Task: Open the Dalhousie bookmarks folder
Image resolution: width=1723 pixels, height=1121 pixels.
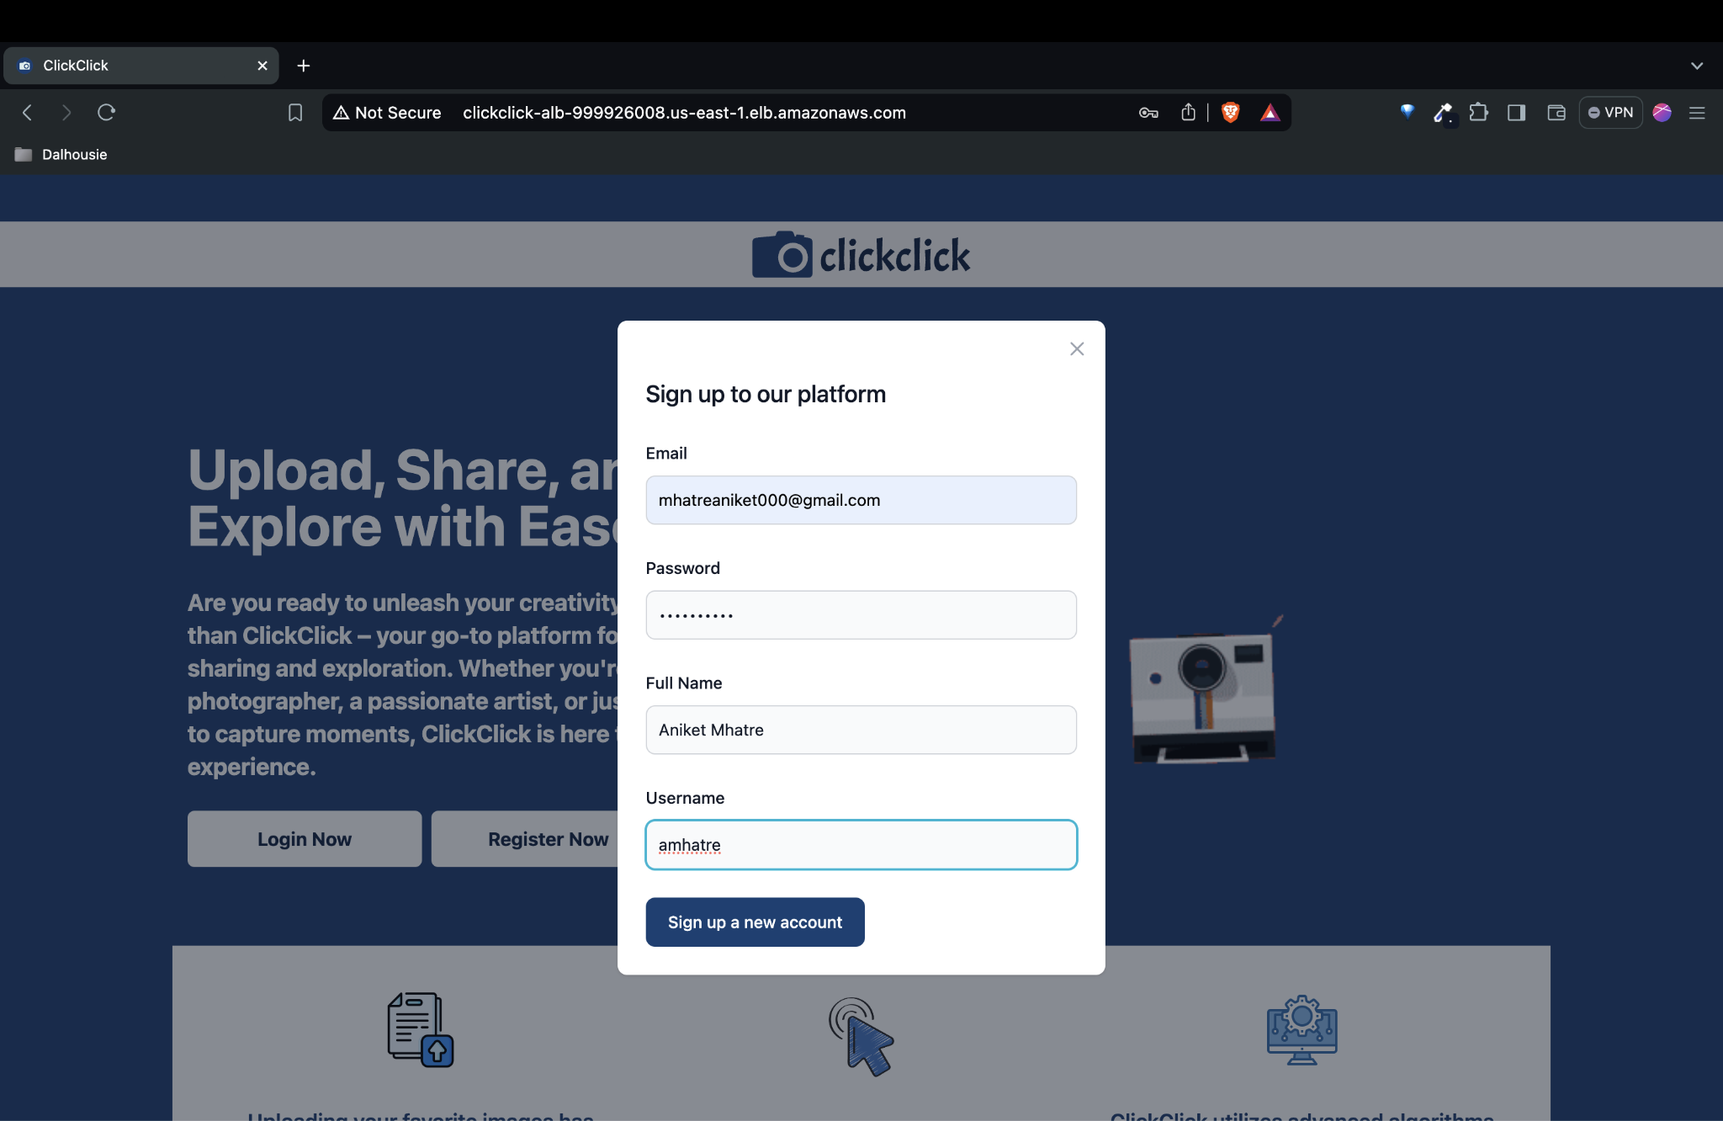Action: (x=61, y=155)
